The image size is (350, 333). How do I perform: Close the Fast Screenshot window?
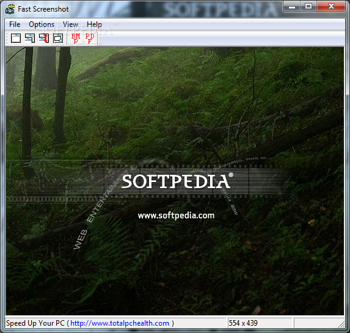[x=331, y=6]
